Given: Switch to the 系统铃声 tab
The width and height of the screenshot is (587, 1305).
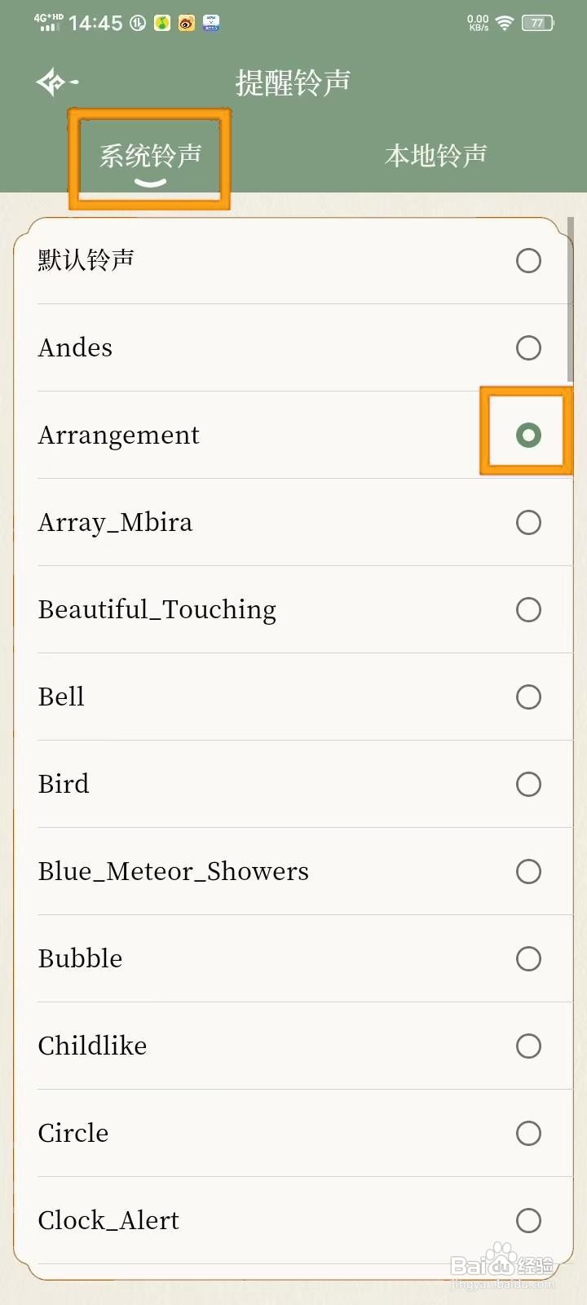Looking at the screenshot, I should click(150, 156).
